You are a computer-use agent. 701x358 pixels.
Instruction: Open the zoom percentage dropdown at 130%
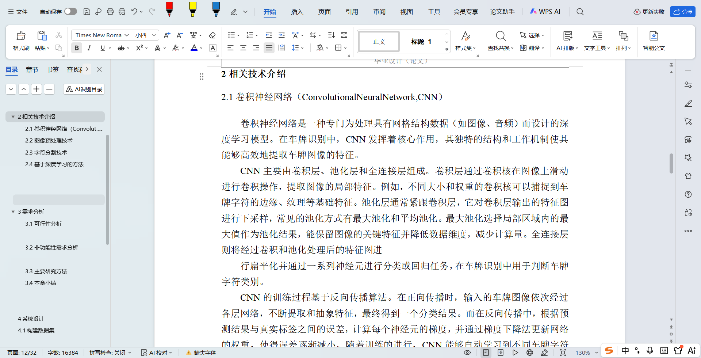[x=596, y=353]
